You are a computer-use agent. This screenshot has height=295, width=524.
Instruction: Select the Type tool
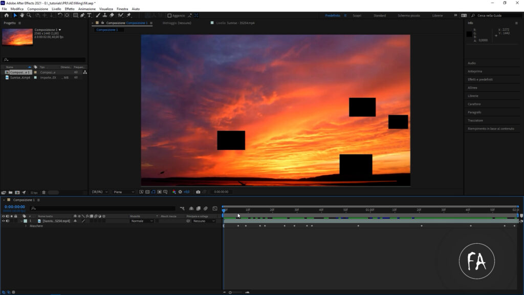pyautogui.click(x=90, y=15)
